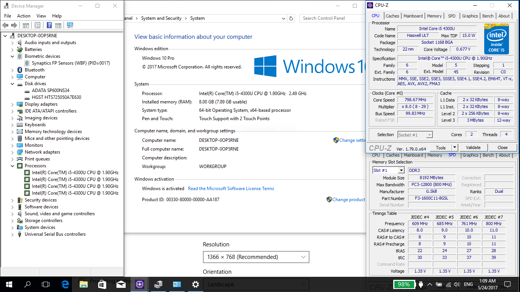The image size is (520, 292).
Task: Toggle the action pane button in Device Manager toolbar
Action: (x=58, y=25)
